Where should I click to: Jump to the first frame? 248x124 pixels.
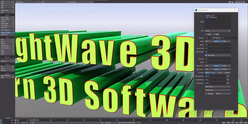(223, 123)
